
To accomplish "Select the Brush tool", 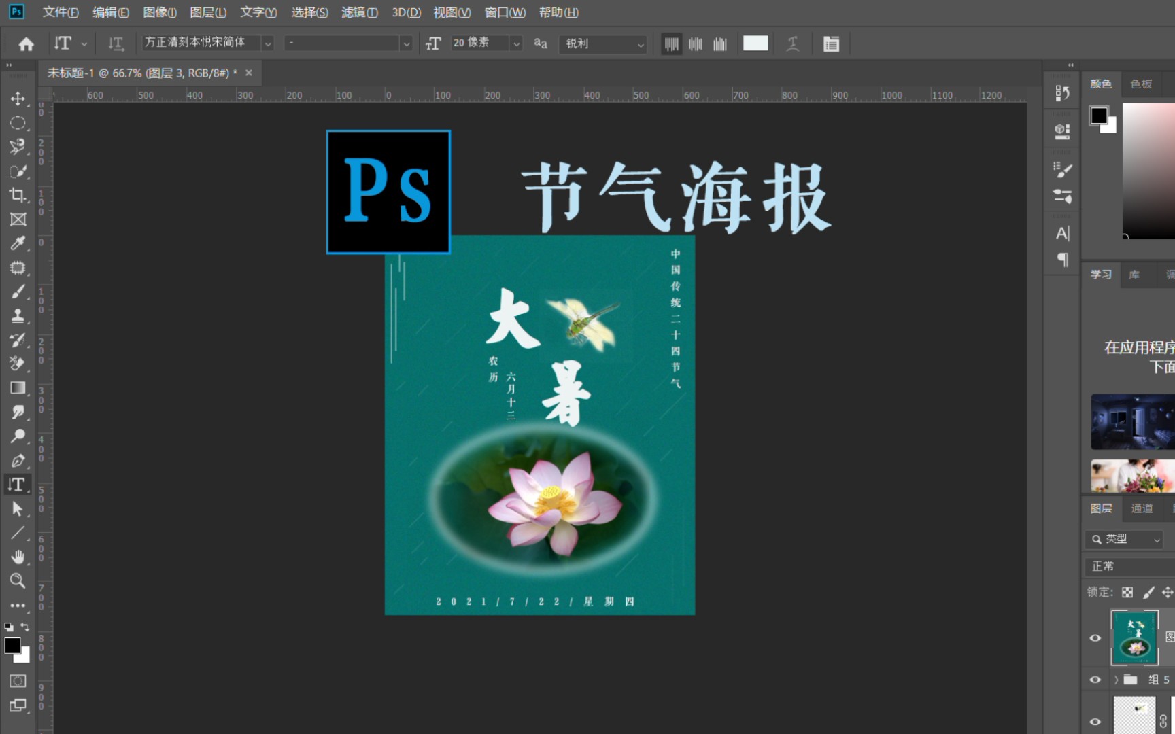I will pos(18,292).
